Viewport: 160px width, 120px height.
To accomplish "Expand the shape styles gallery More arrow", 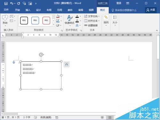I will (x=53, y=25).
